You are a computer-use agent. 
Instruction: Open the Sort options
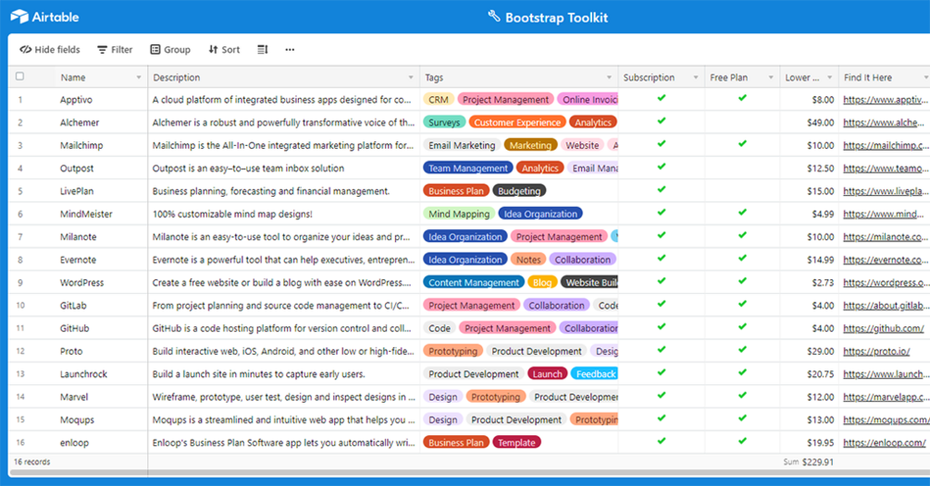[224, 50]
